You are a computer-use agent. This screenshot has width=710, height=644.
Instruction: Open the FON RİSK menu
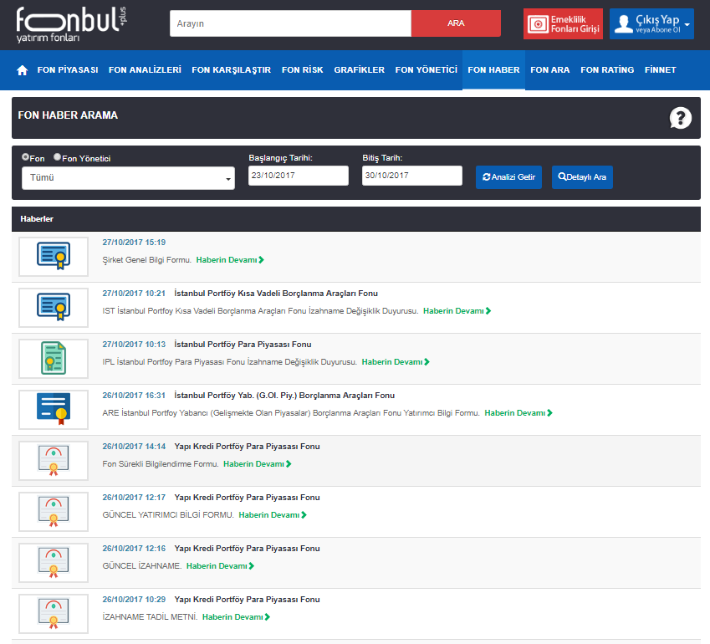pyautogui.click(x=303, y=70)
